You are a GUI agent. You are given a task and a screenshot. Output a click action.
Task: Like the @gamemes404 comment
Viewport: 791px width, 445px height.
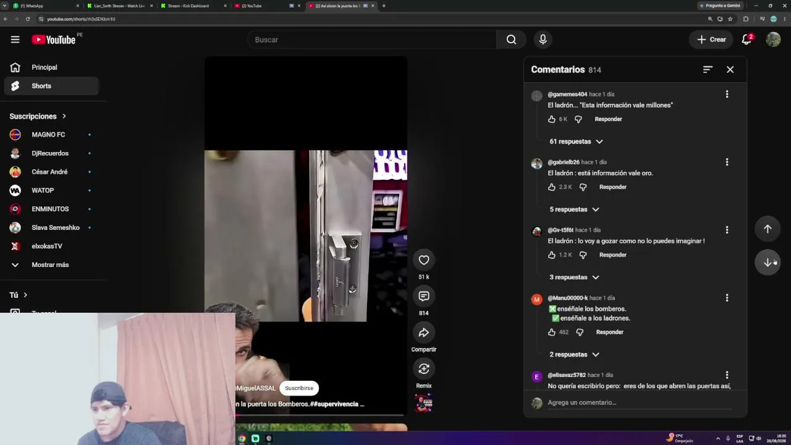point(552,119)
